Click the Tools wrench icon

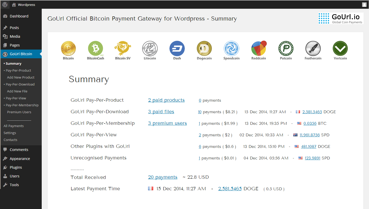5,185
